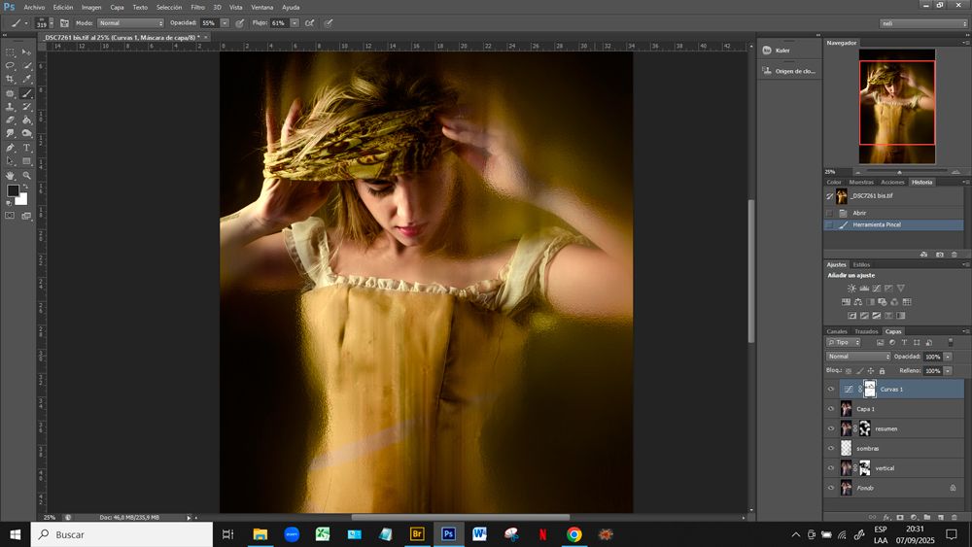Screen dimensions: 972x547
Task: Hide the sombras layer
Action: pyautogui.click(x=831, y=448)
